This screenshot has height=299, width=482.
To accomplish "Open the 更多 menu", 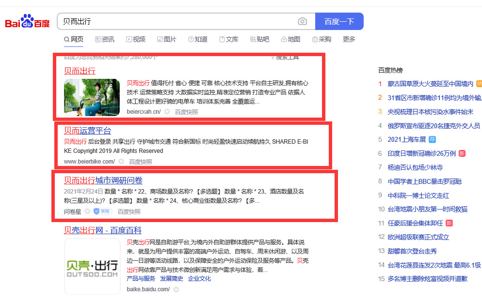I will click(x=349, y=39).
